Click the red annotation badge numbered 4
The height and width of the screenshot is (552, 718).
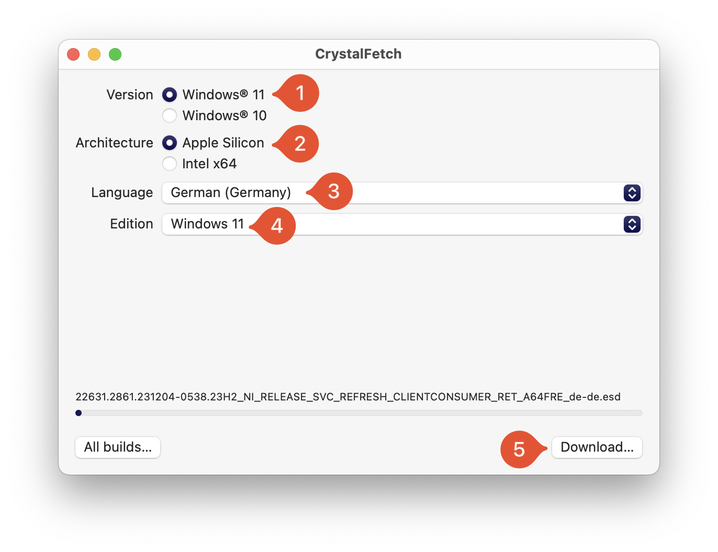[277, 226]
